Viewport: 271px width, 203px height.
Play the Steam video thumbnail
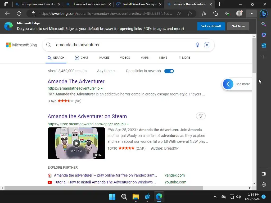tap(76, 143)
